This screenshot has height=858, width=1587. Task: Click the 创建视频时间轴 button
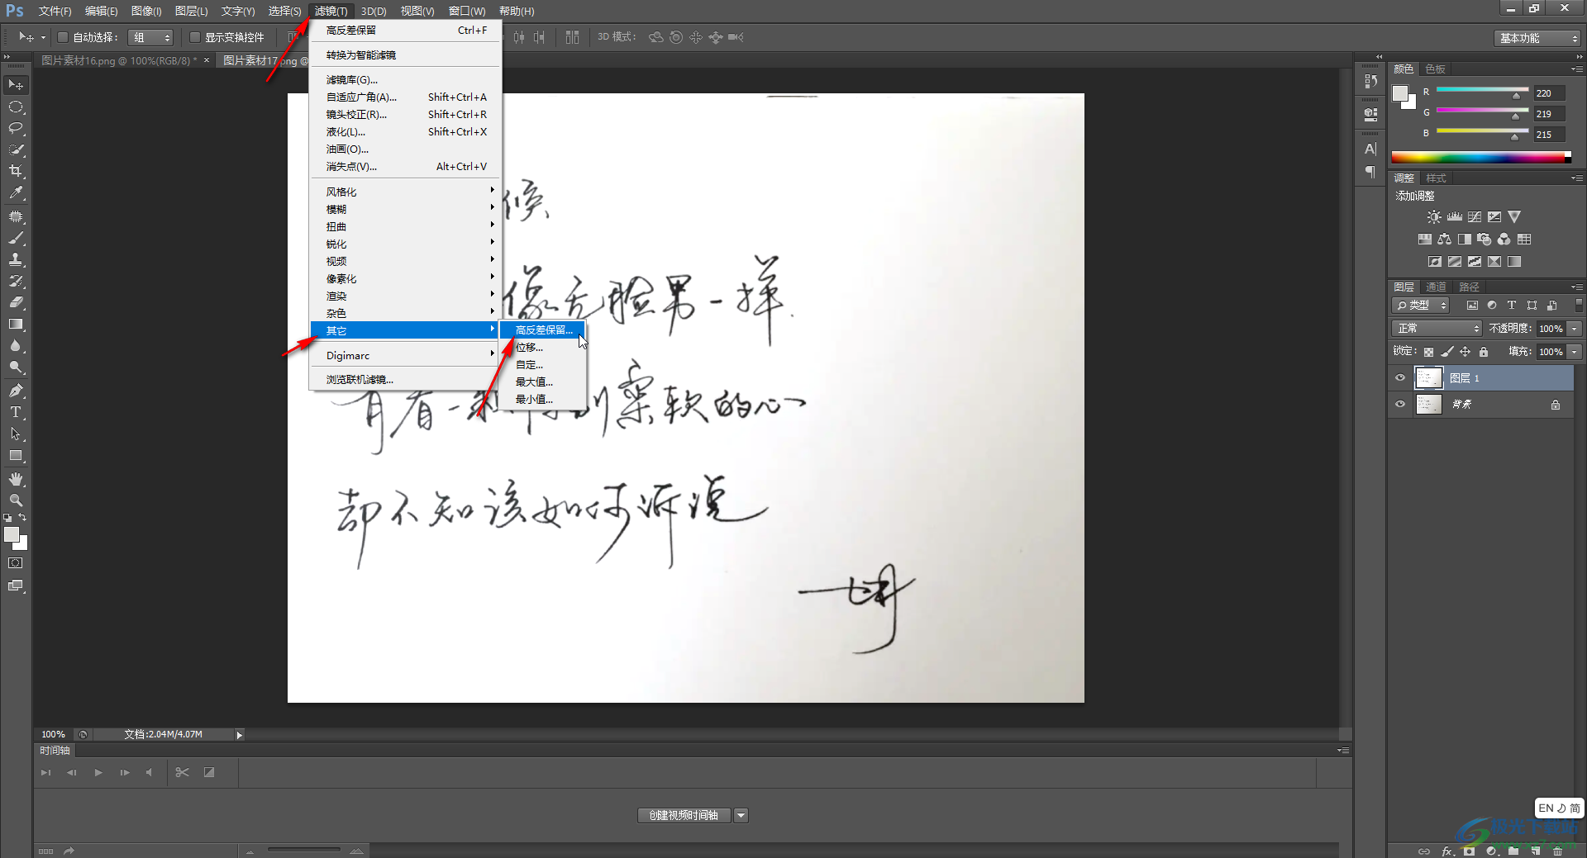click(684, 816)
